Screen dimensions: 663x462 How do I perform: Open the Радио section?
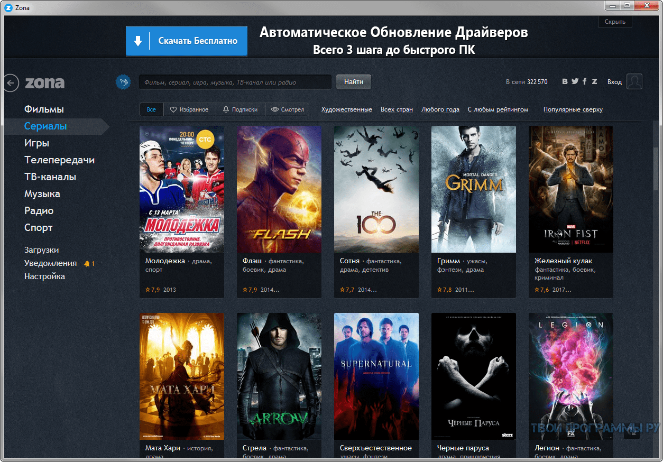coord(39,211)
